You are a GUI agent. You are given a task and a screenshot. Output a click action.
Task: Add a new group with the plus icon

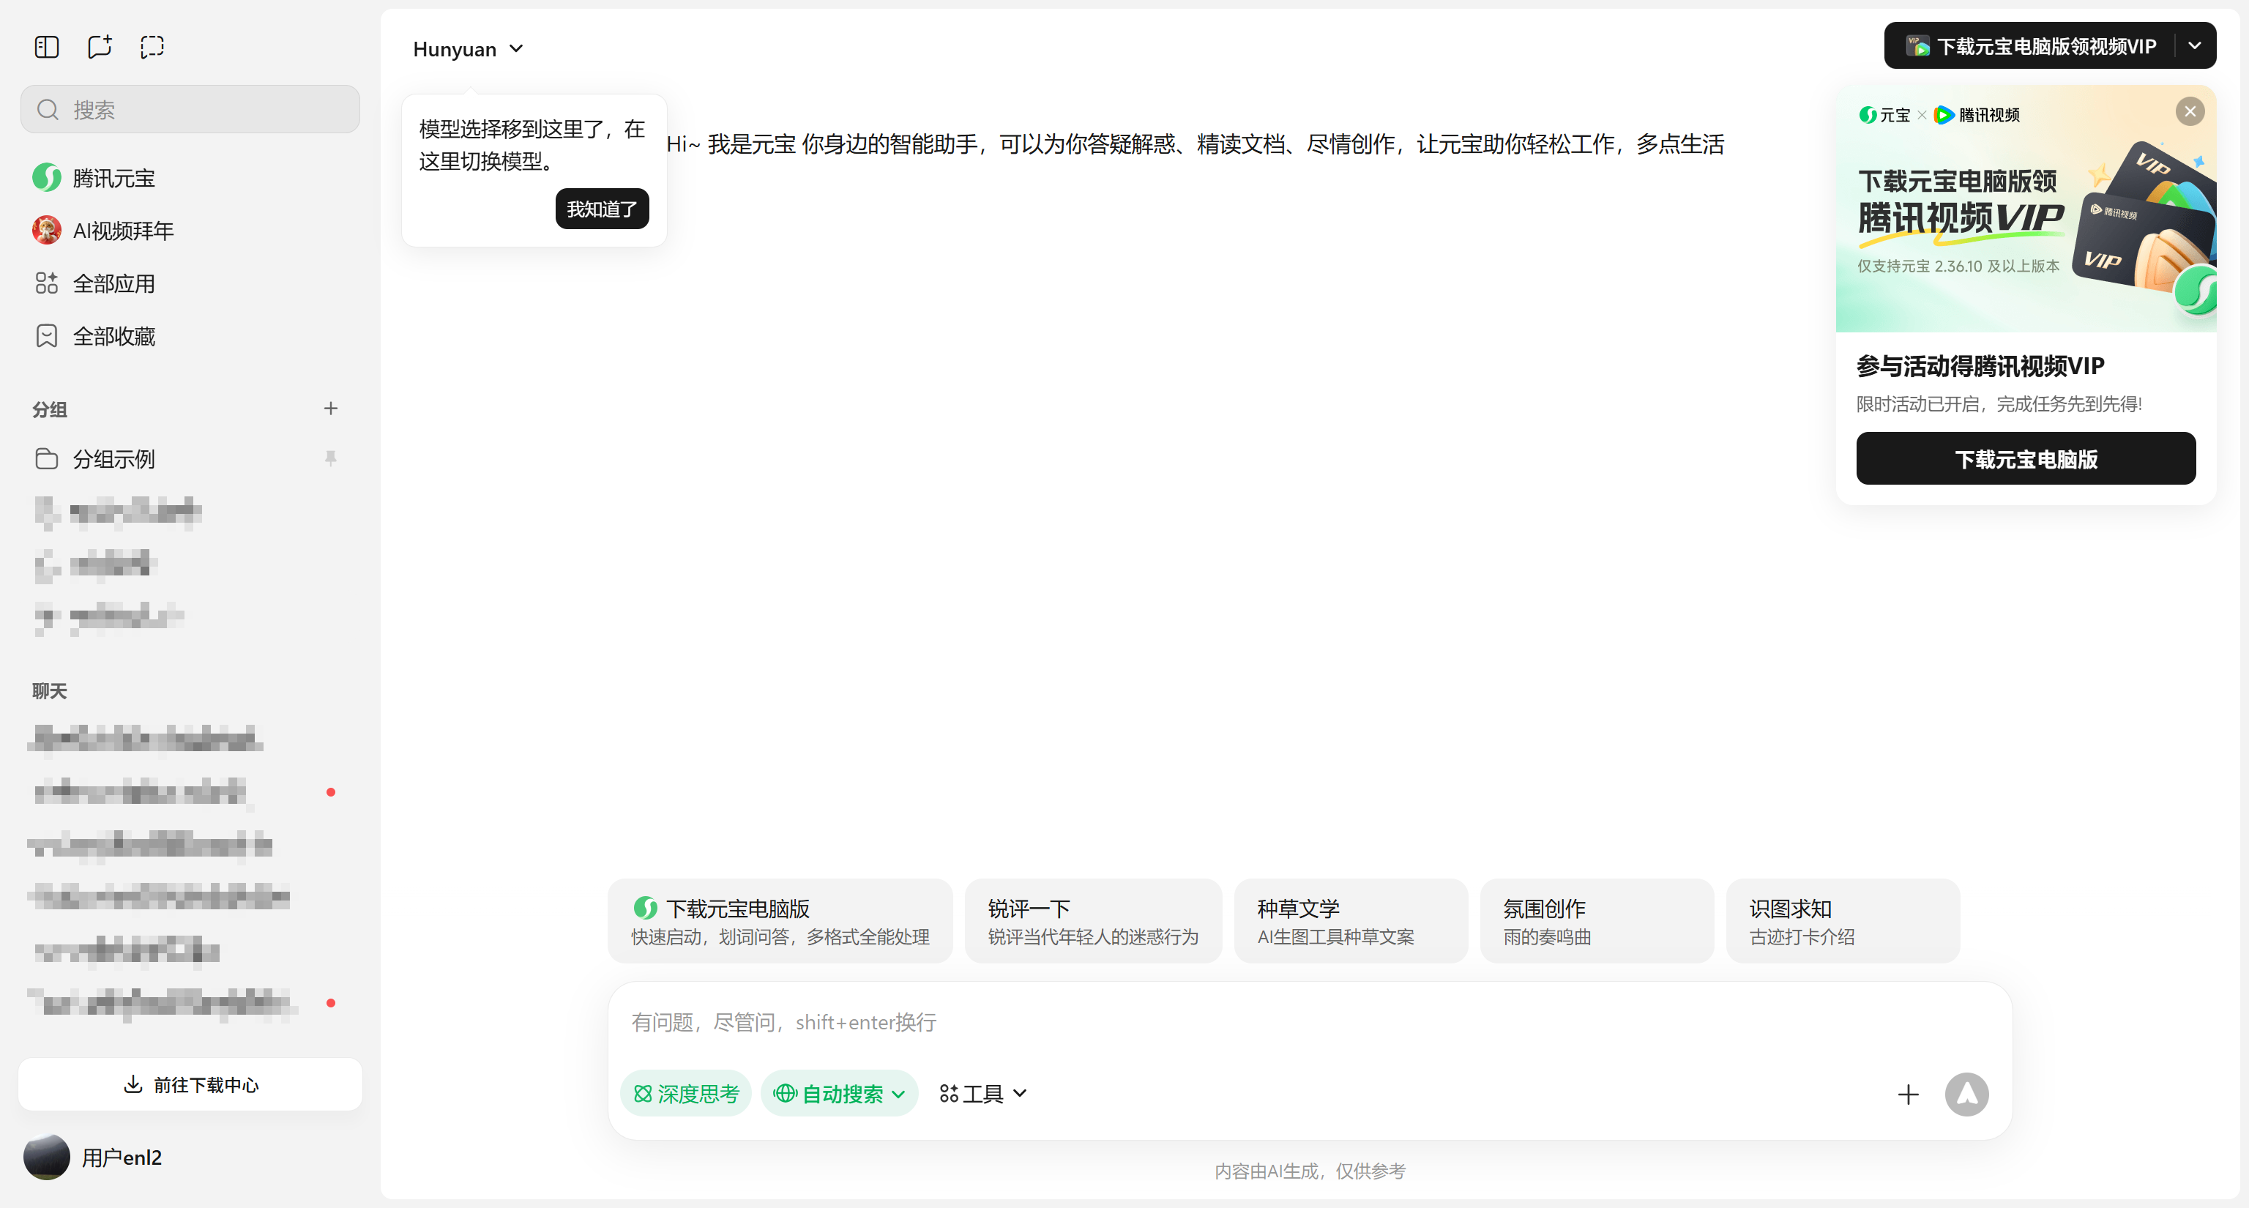click(331, 408)
